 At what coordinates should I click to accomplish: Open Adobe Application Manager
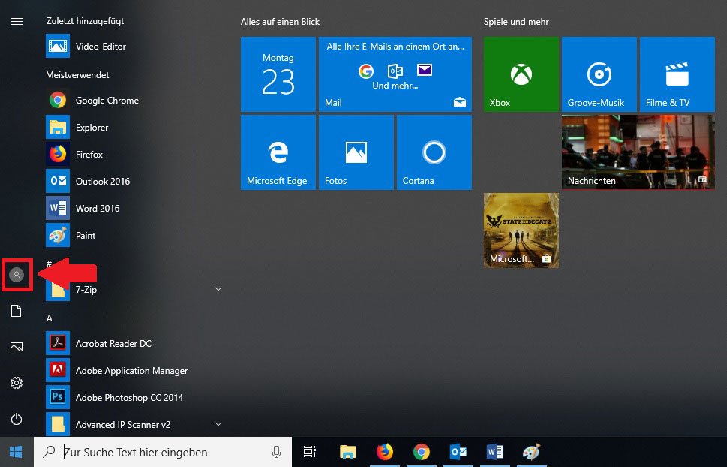pyautogui.click(x=134, y=370)
